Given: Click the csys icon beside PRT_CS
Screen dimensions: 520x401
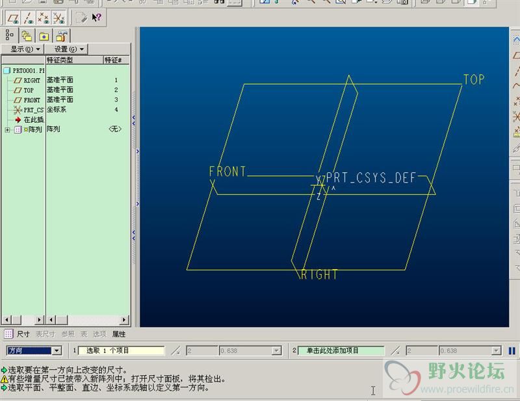Looking at the screenshot, I should [18, 110].
